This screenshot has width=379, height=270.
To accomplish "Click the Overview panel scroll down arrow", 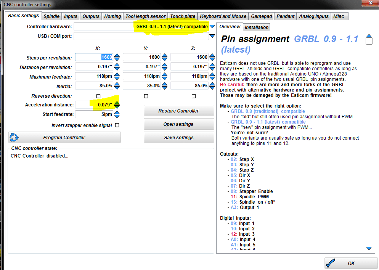I will tap(369, 248).
